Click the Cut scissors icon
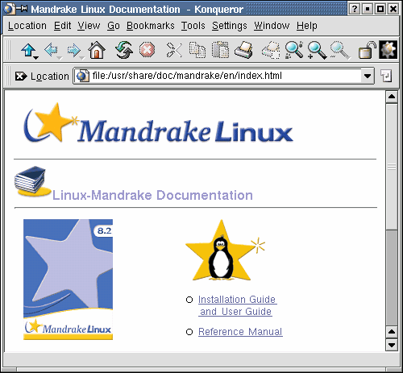Image resolution: width=403 pixels, height=373 pixels. click(x=174, y=50)
